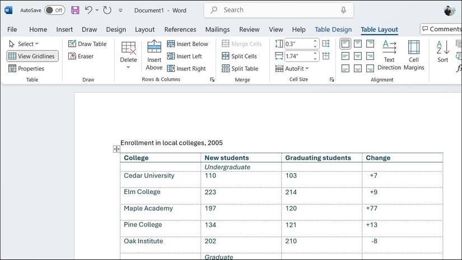Expand the Delete dropdown arrow
Viewport: 462px width, 260px height.
pyautogui.click(x=128, y=67)
